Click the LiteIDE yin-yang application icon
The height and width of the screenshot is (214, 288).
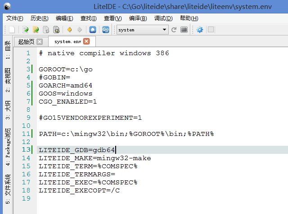7,7
